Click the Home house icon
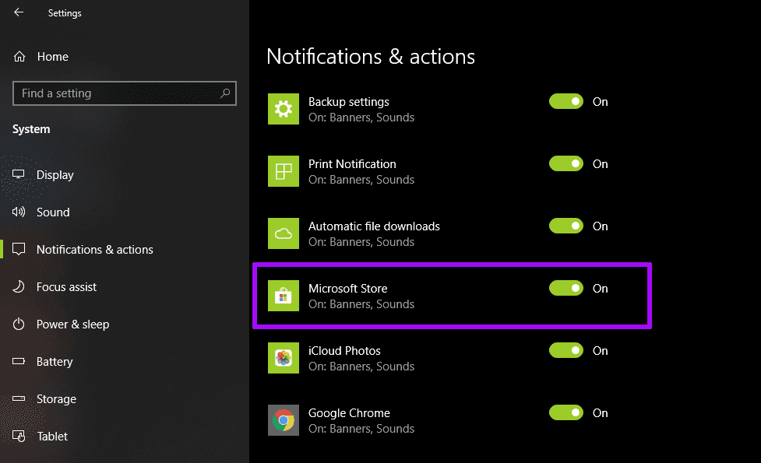 tap(19, 57)
